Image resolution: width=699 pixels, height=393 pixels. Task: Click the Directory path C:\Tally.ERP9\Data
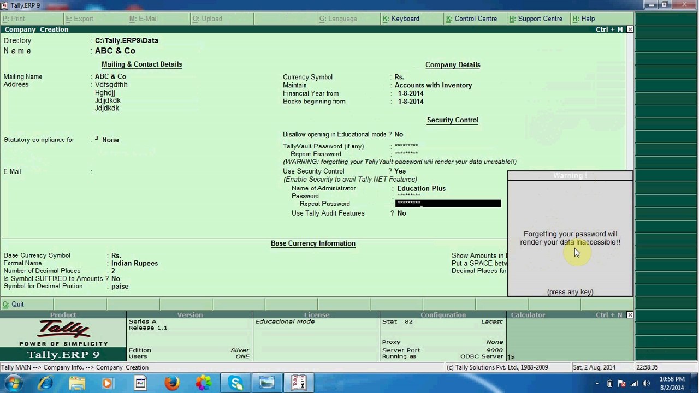click(x=127, y=40)
